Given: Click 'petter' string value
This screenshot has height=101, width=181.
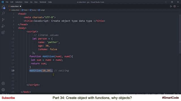Looking at the screenshot, I should click(x=53, y=42).
